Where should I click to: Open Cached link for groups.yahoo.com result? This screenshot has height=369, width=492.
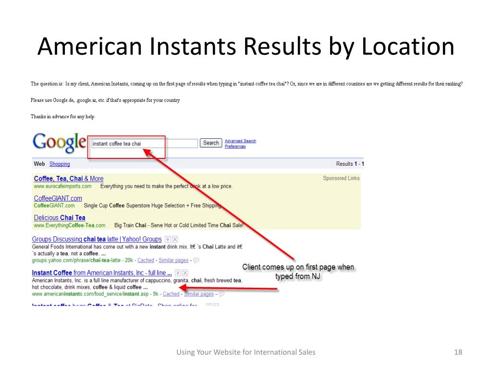click(x=146, y=260)
